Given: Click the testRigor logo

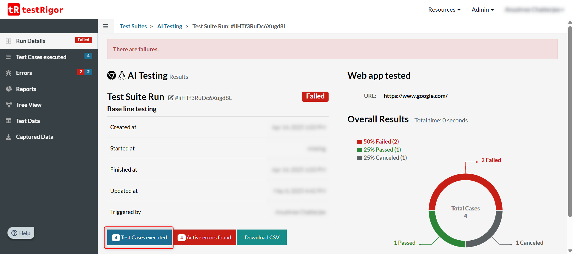Looking at the screenshot, I should point(35,10).
